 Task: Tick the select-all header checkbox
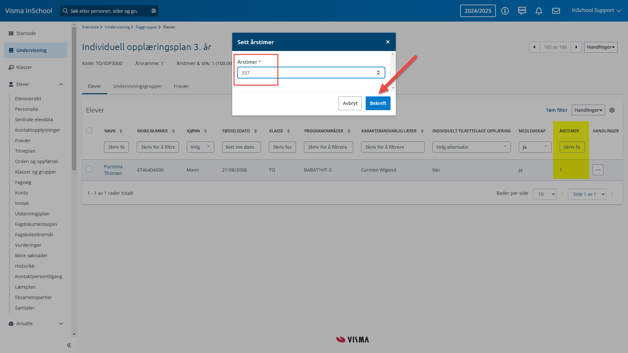[x=89, y=130]
